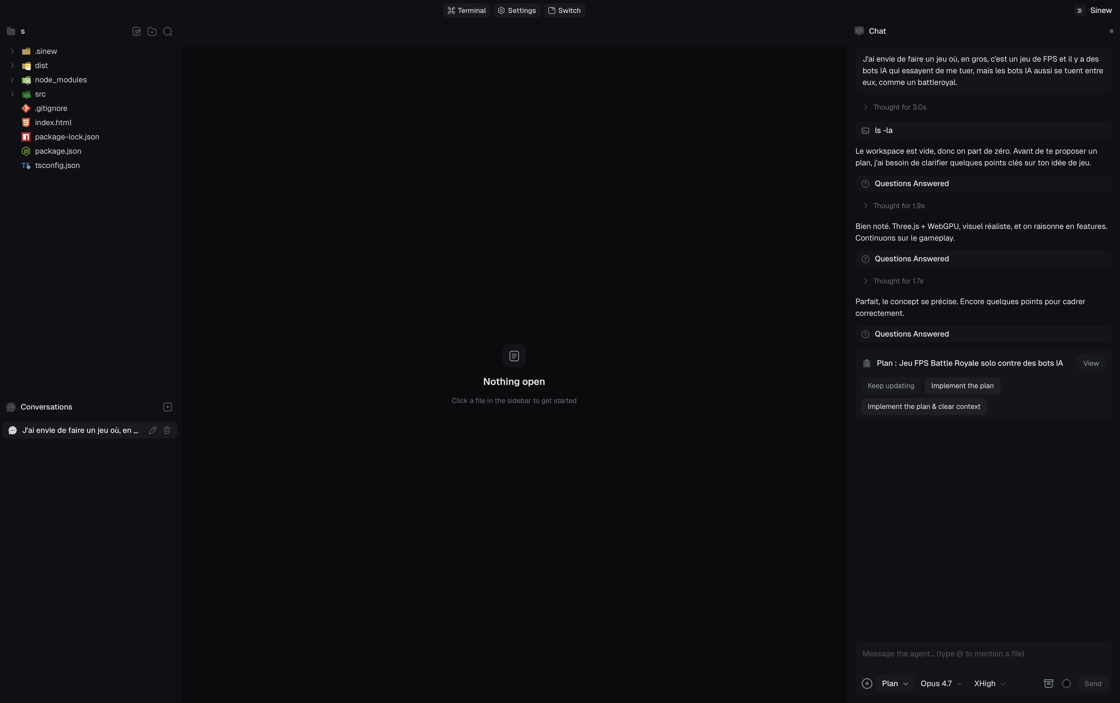Click the new folder icon in sidebar header
The width and height of the screenshot is (1120, 703).
click(152, 32)
